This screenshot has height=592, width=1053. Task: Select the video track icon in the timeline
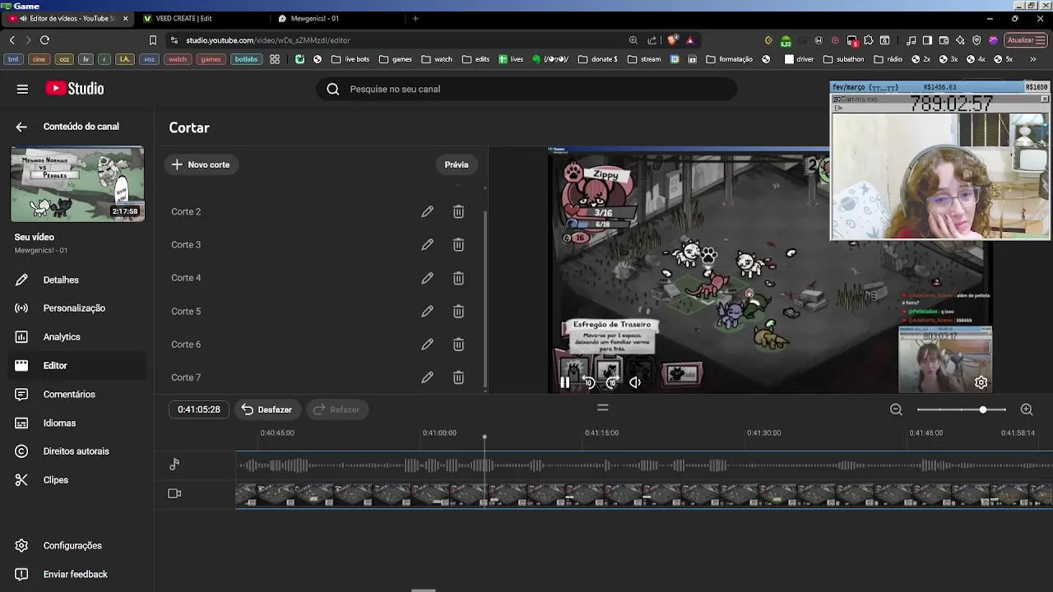coord(174,493)
